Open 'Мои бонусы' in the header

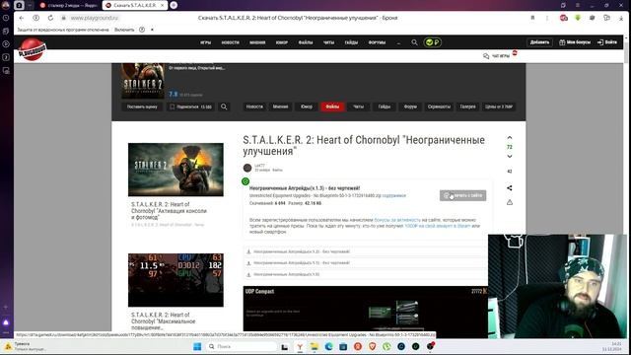pyautogui.click(x=574, y=42)
